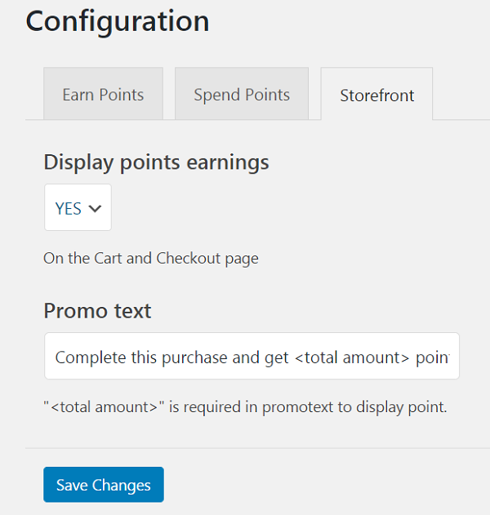Click the "Earn" word on first tab
Screen dimensions: 490x515
(x=78, y=95)
